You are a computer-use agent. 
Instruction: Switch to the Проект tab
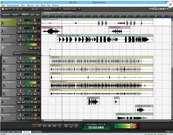(x=6, y=132)
